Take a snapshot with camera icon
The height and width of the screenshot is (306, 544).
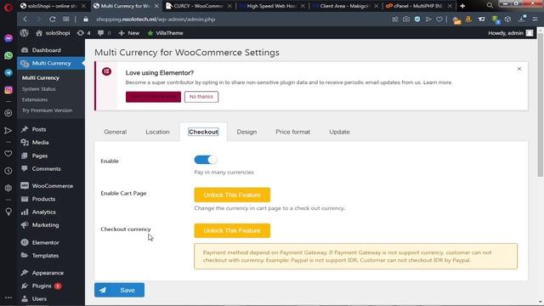[406, 19]
